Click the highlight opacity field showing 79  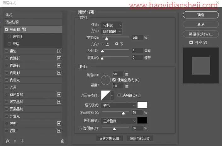pos(137,113)
